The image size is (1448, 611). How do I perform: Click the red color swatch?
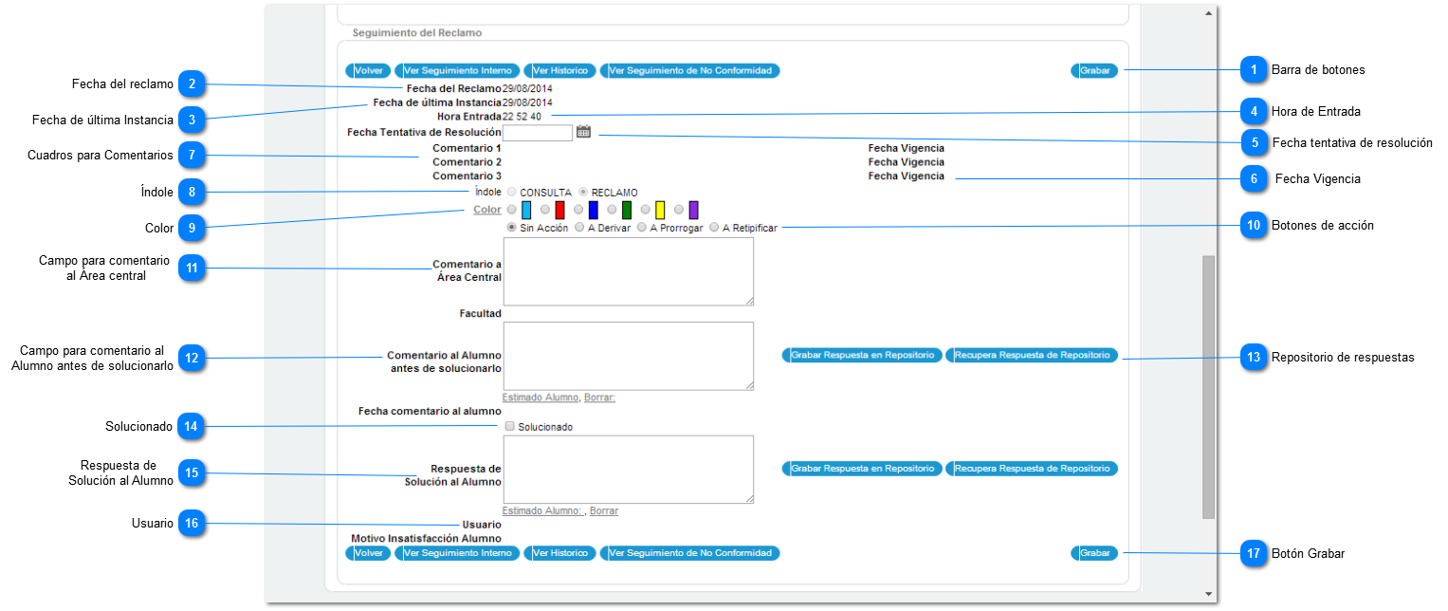click(559, 210)
